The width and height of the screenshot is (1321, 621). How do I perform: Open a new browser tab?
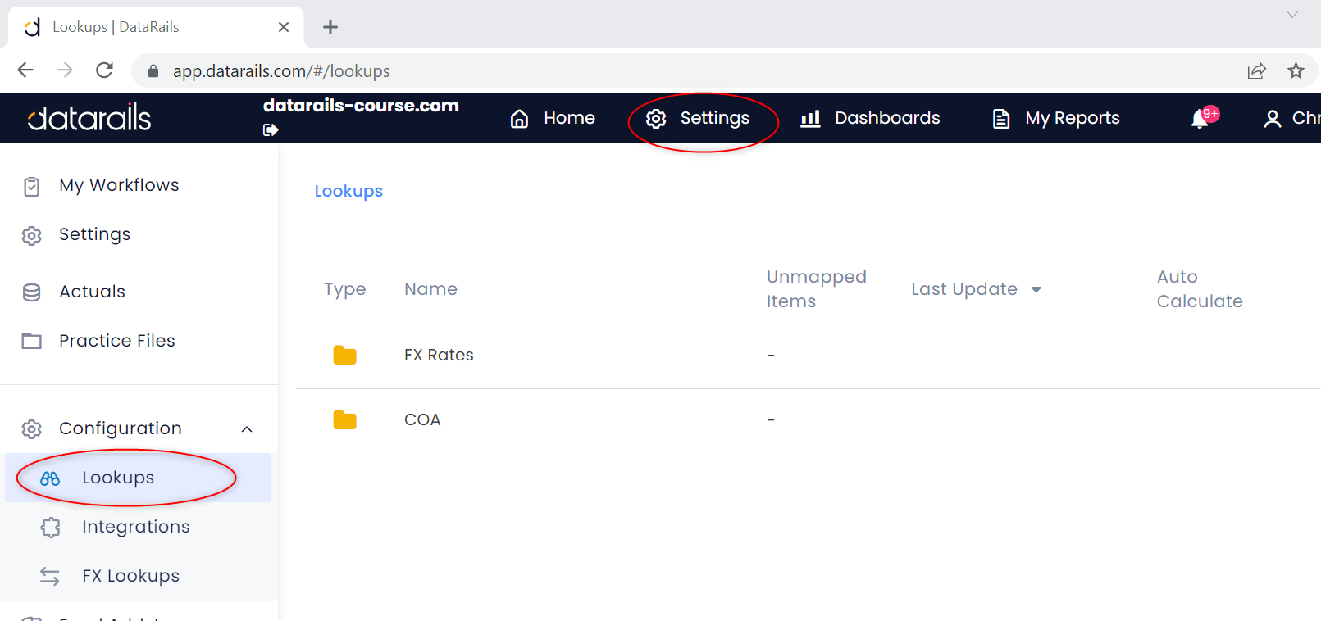330,27
